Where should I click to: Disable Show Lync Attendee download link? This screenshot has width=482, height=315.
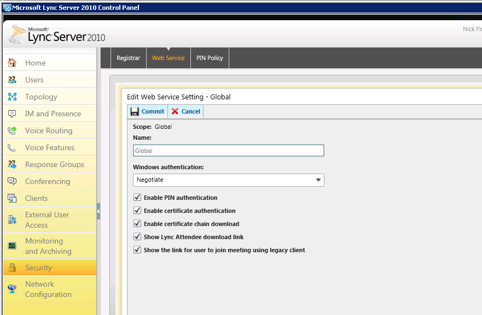tap(137, 237)
